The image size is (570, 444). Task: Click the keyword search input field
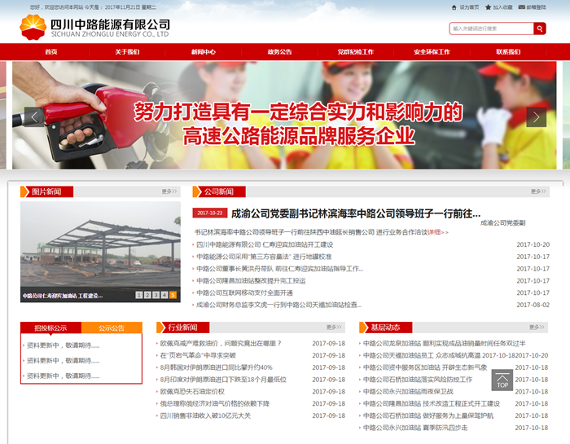click(491, 29)
